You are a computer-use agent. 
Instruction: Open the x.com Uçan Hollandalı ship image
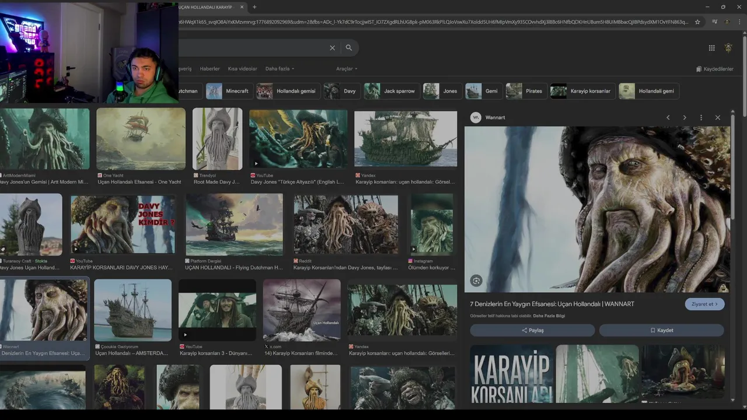click(x=302, y=310)
